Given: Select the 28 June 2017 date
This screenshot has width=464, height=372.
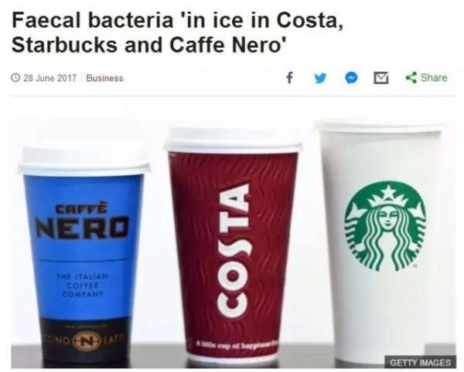Looking at the screenshot, I should (49, 78).
